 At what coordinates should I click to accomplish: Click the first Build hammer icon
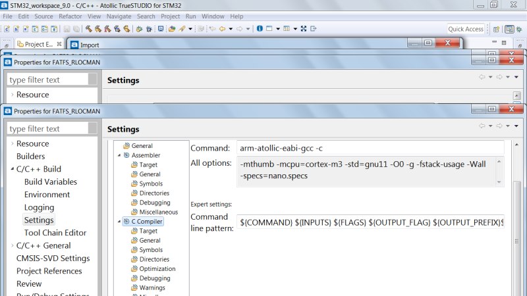89,29
